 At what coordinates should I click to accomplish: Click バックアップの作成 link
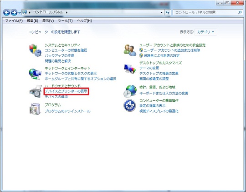(x=59, y=55)
